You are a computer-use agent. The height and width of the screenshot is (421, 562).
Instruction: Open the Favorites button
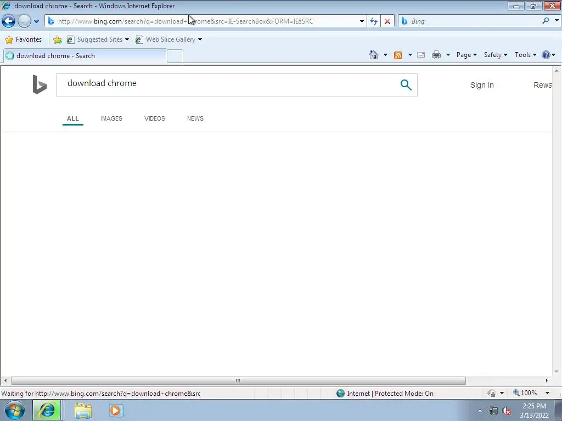[x=24, y=39]
